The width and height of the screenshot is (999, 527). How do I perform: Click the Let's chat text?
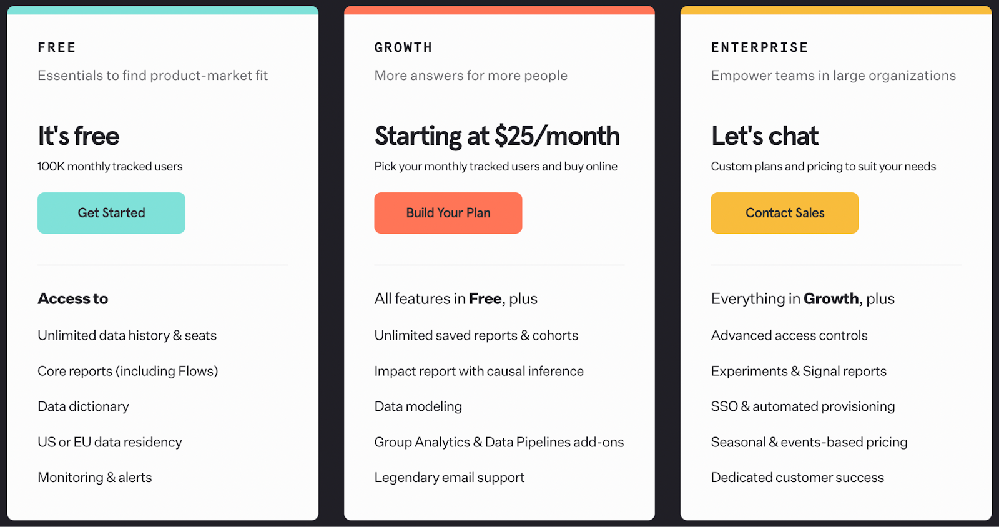764,135
